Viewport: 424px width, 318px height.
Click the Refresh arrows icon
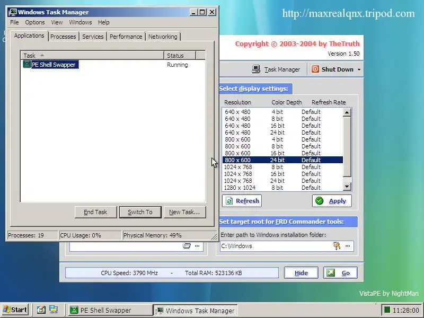click(x=229, y=201)
